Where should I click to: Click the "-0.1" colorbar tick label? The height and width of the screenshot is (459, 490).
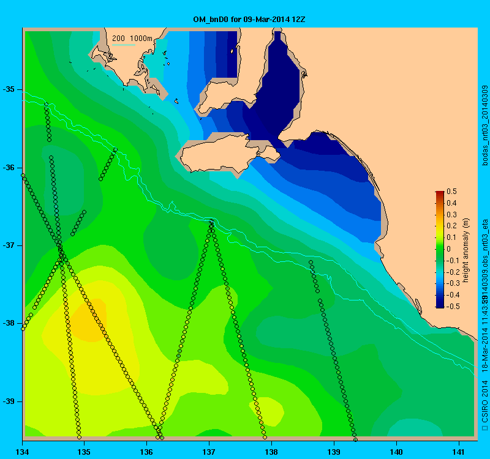pos(453,261)
